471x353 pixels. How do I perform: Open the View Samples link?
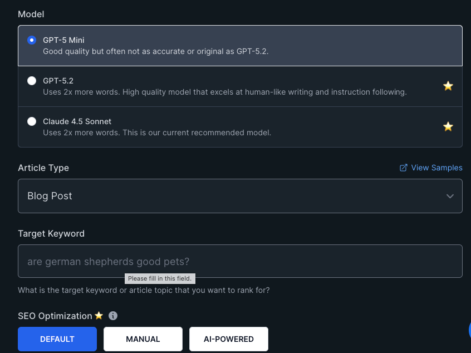436,168
